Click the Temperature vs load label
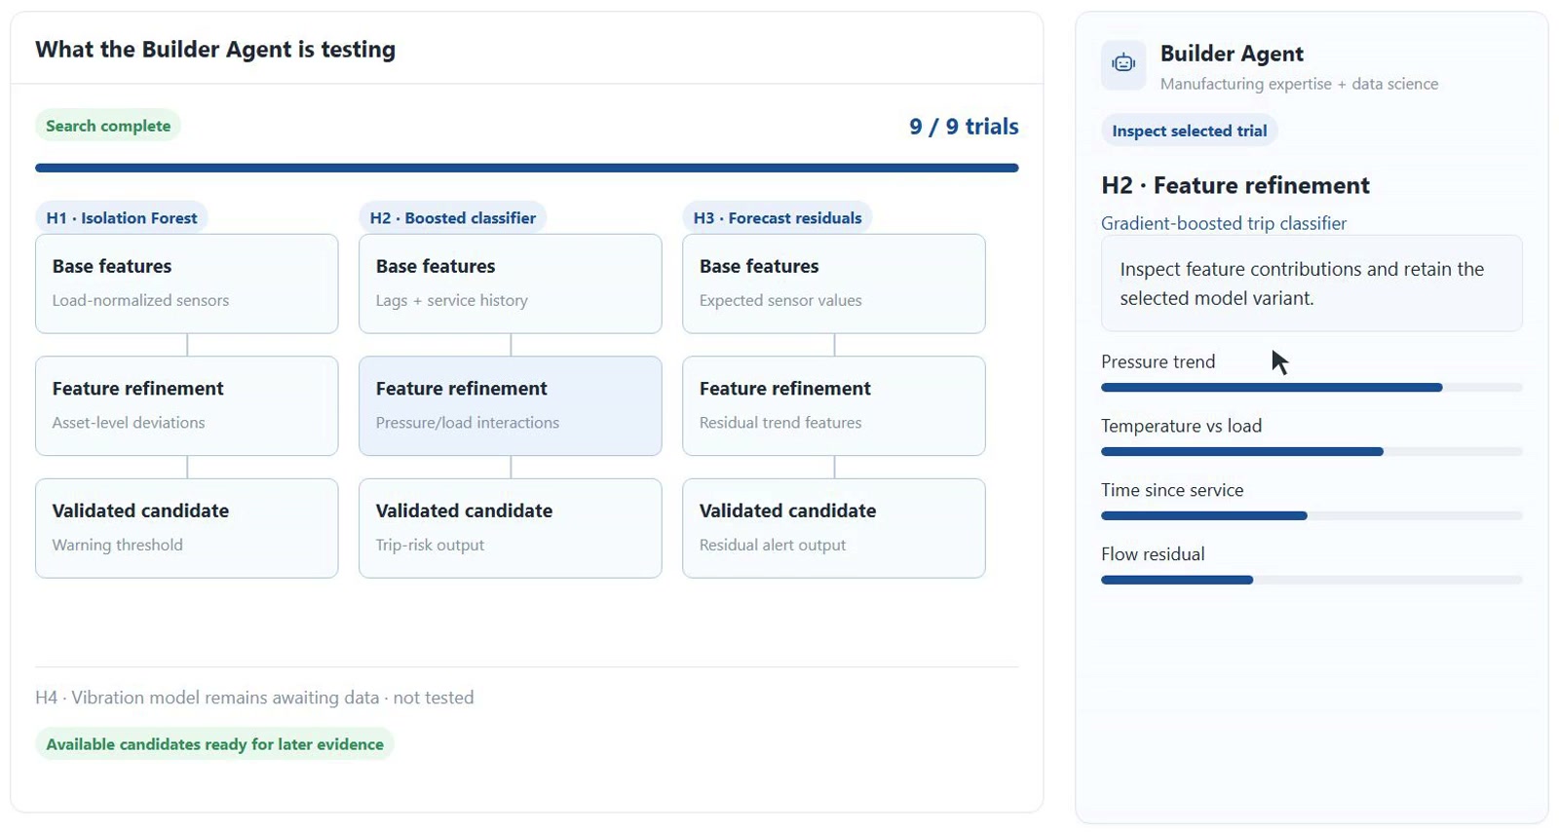The width and height of the screenshot is (1559, 832). click(x=1182, y=426)
